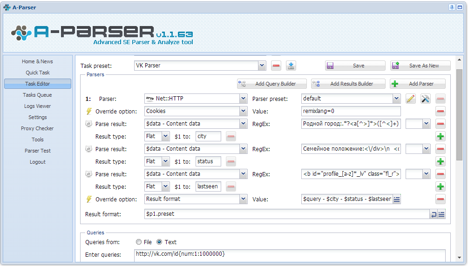The width and height of the screenshot is (468, 266).
Task: Open Result type Flat dropdown for city
Action: [x=166, y=136]
